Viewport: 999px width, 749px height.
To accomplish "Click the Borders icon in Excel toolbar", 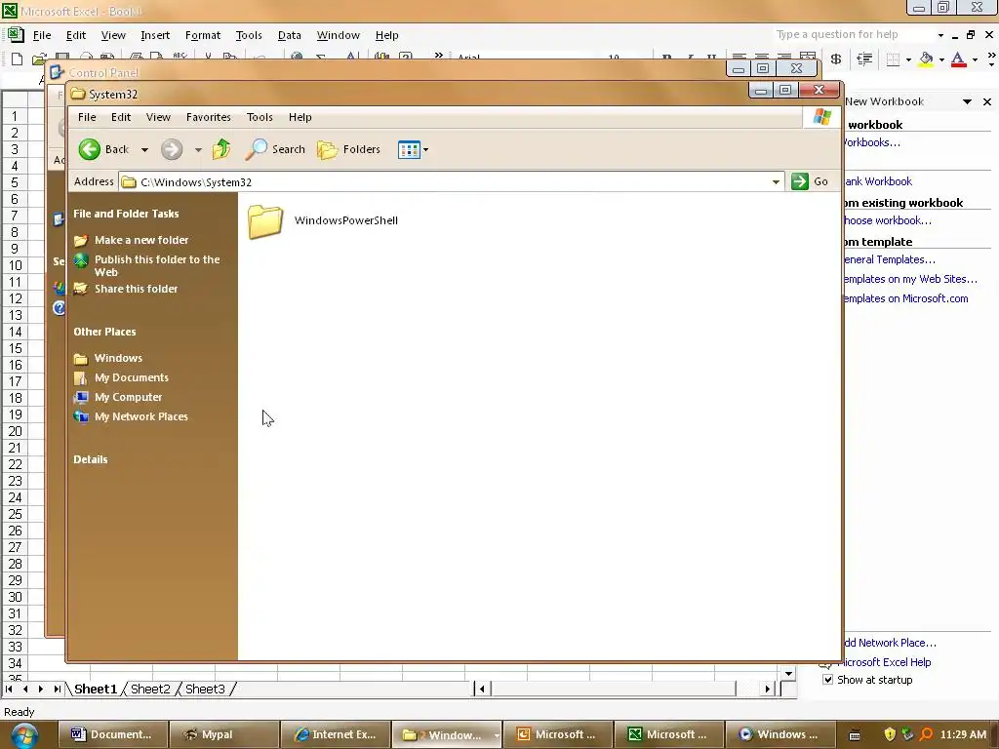I will pos(894,59).
